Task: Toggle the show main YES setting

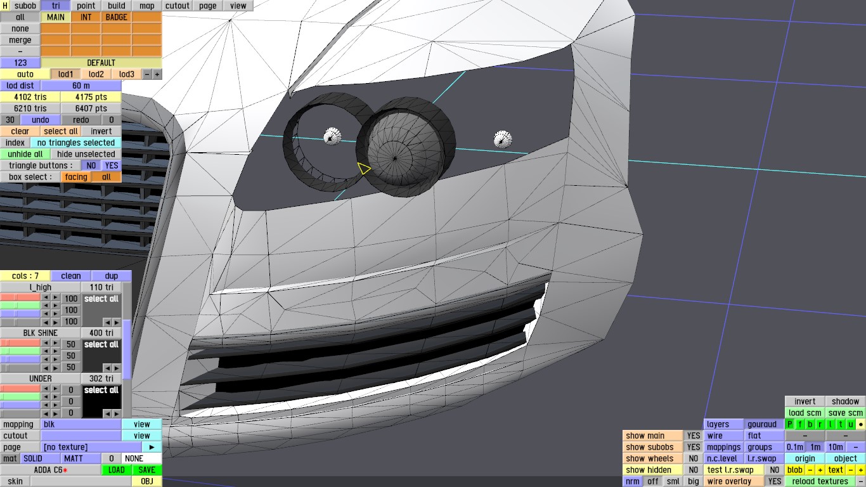Action: [x=694, y=436]
